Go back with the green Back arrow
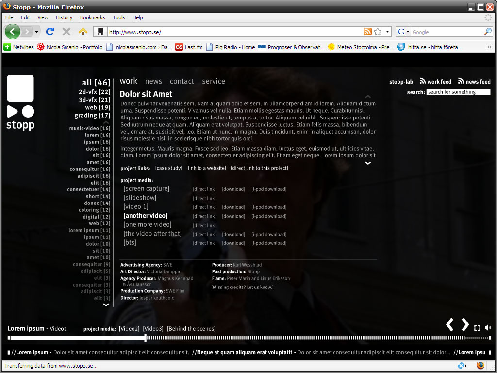 pyautogui.click(x=13, y=32)
